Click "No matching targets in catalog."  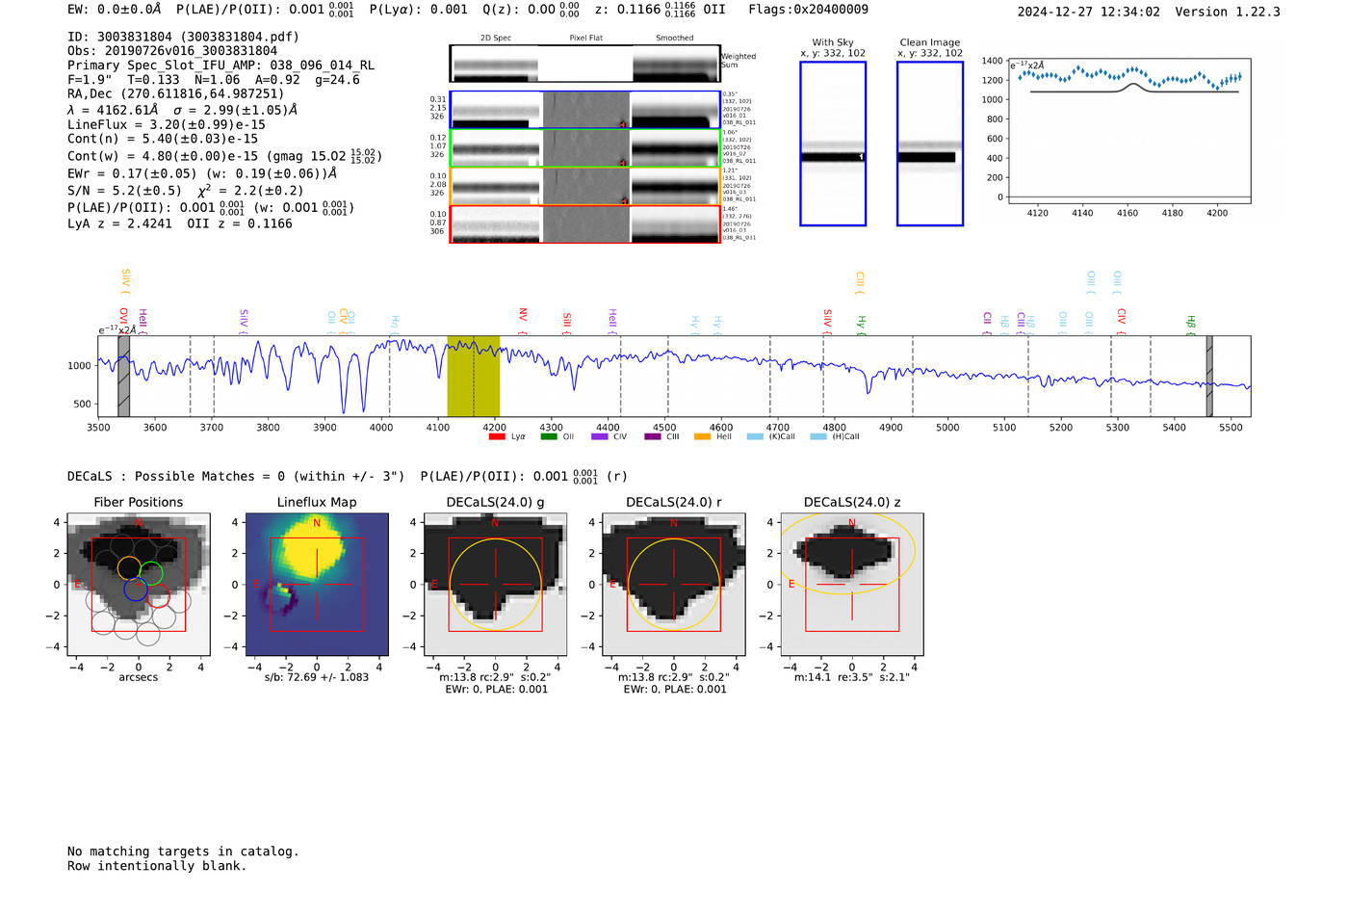[x=183, y=852]
